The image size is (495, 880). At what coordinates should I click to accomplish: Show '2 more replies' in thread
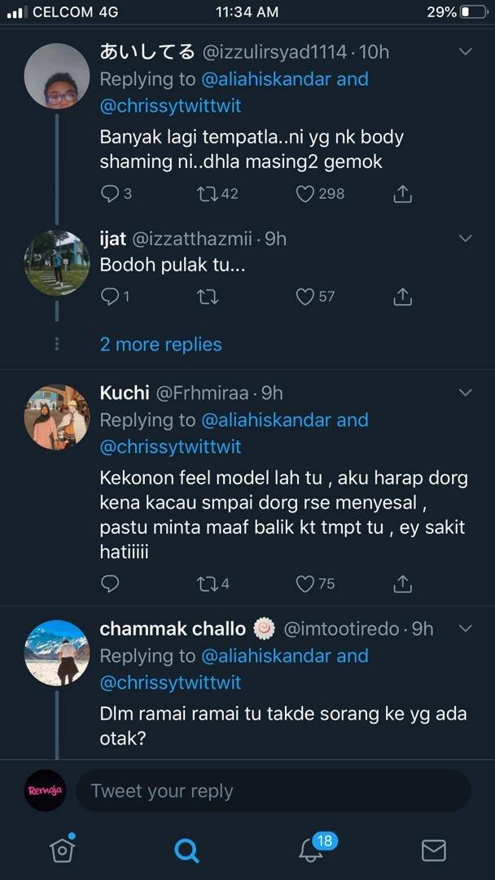pos(160,345)
